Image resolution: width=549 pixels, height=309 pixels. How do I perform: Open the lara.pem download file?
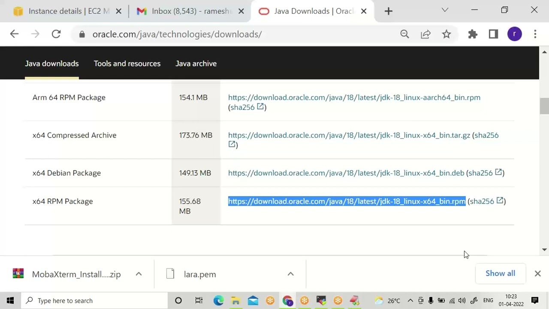pyautogui.click(x=200, y=274)
